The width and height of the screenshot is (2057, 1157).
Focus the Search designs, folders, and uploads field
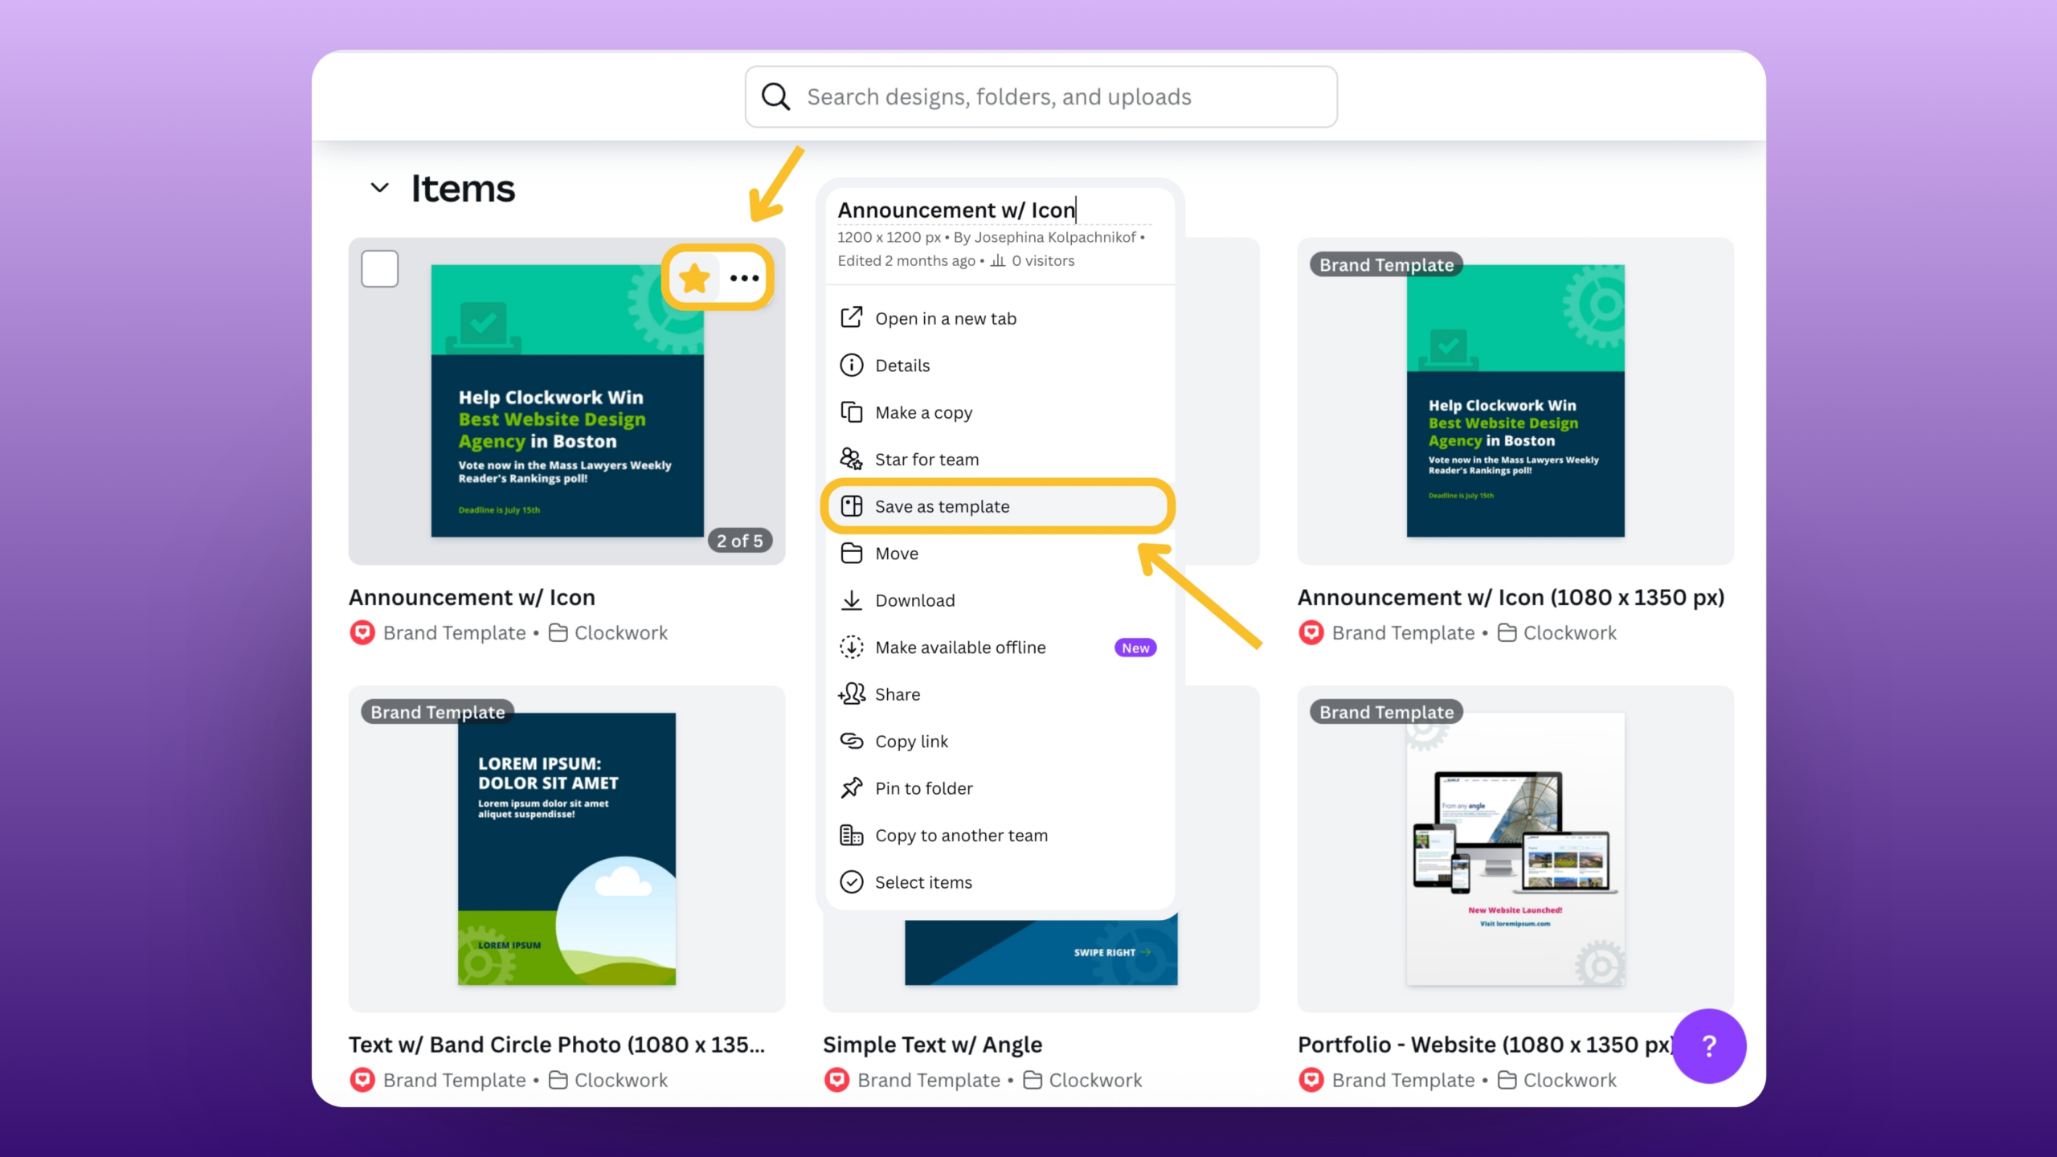[1041, 96]
